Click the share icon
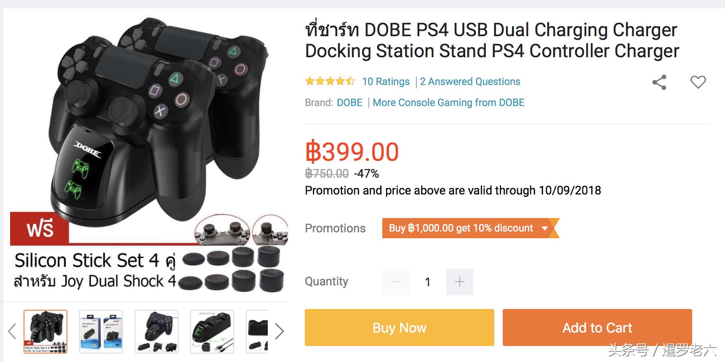The width and height of the screenshot is (725, 362). coord(659,82)
